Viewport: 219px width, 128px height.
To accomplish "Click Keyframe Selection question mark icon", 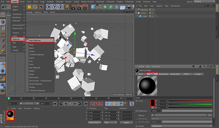I will [x=101, y=104].
